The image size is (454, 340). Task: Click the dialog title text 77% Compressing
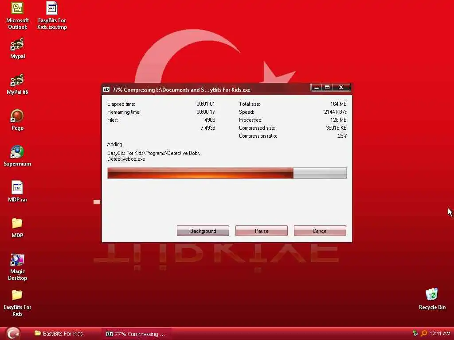[181, 89]
